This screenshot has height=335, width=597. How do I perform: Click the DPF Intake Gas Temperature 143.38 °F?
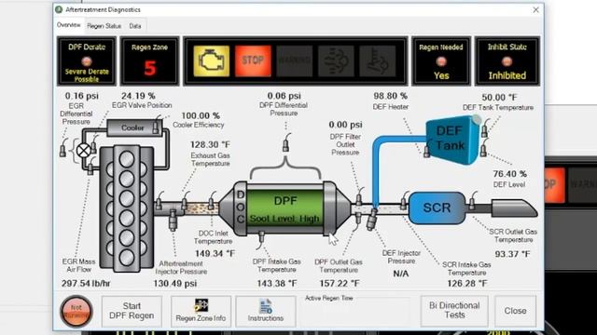pyautogui.click(x=276, y=283)
